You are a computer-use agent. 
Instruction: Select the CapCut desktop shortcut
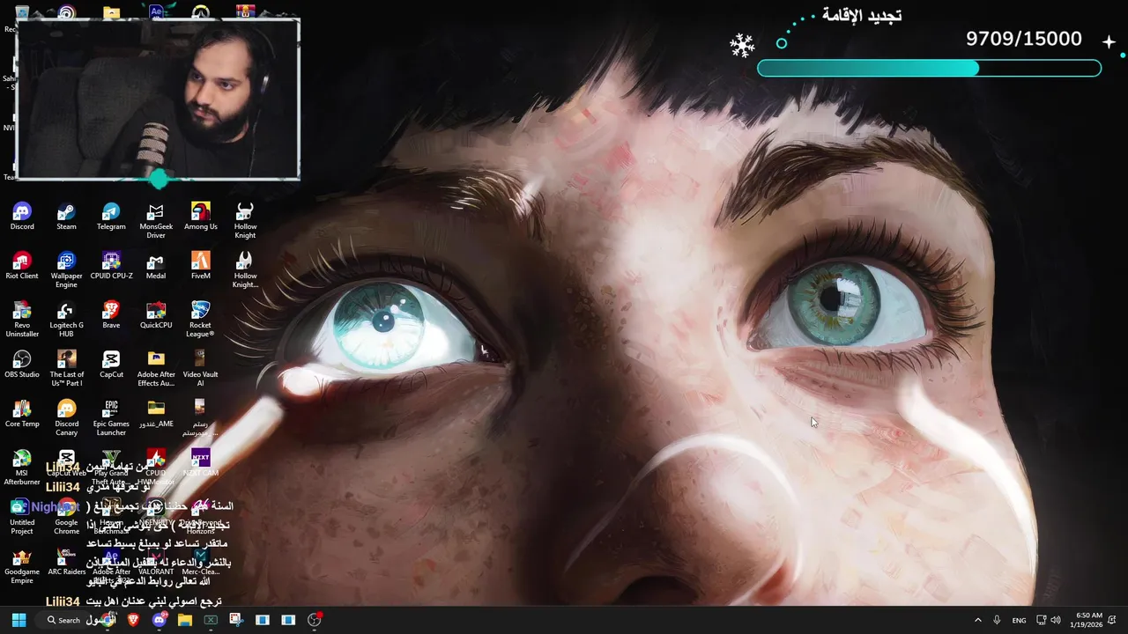(x=111, y=365)
